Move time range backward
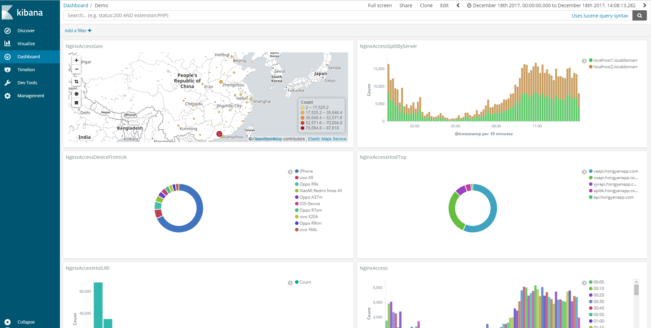The height and width of the screenshot is (328, 651). pos(458,5)
